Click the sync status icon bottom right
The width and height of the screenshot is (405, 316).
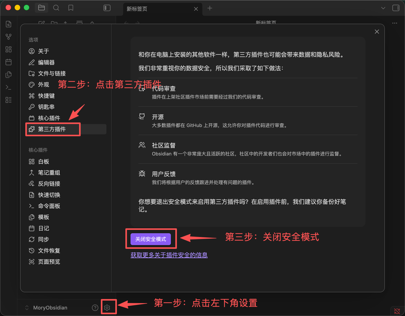397,311
